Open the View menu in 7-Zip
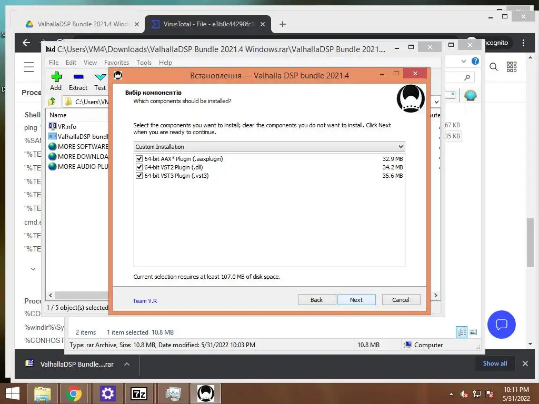 coord(90,63)
